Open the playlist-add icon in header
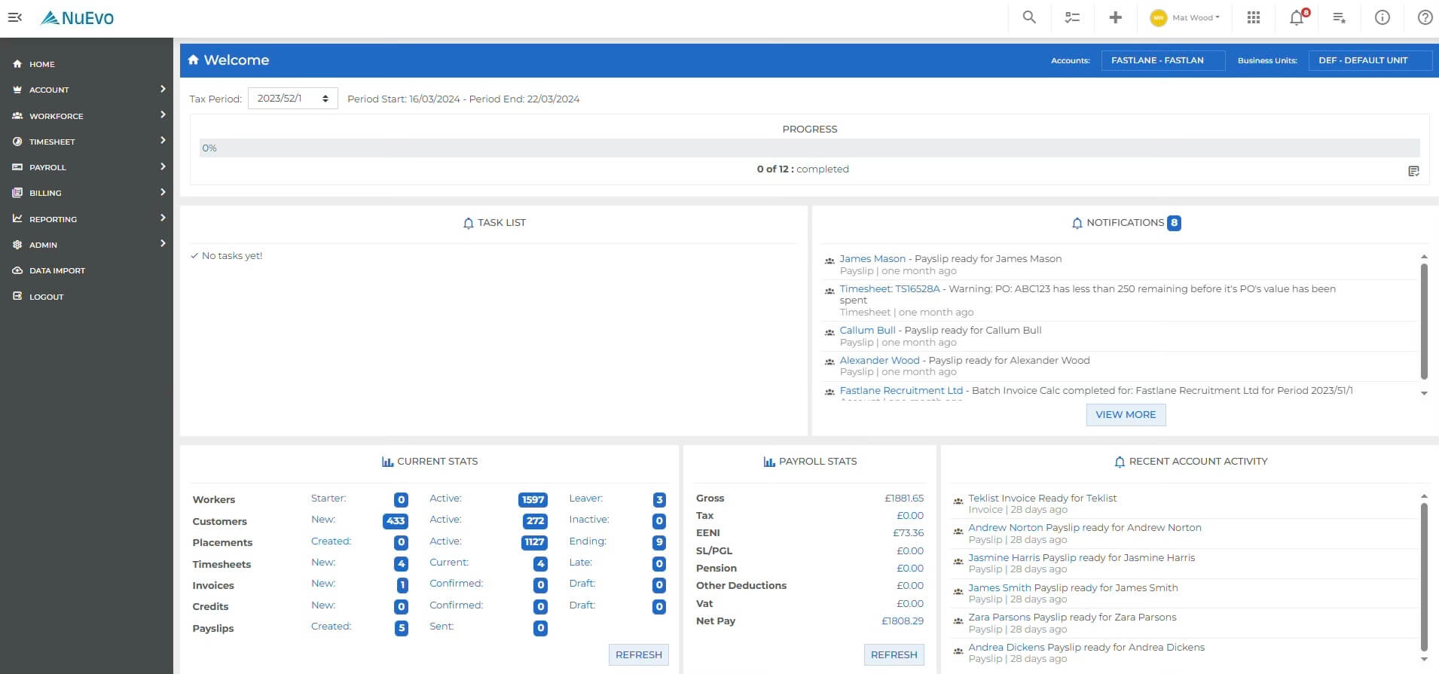This screenshot has width=1439, height=674. (1339, 17)
